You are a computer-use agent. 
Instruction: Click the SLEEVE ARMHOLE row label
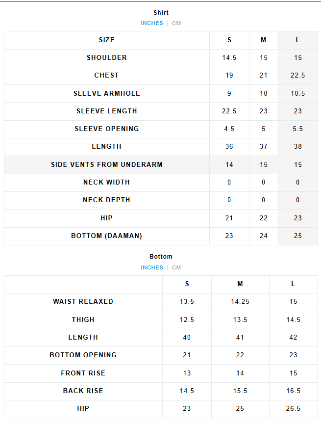tap(107, 93)
